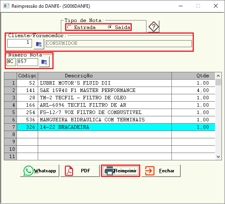Click the nota number field containing 857
This screenshot has width=225, height=204.
click(27, 62)
